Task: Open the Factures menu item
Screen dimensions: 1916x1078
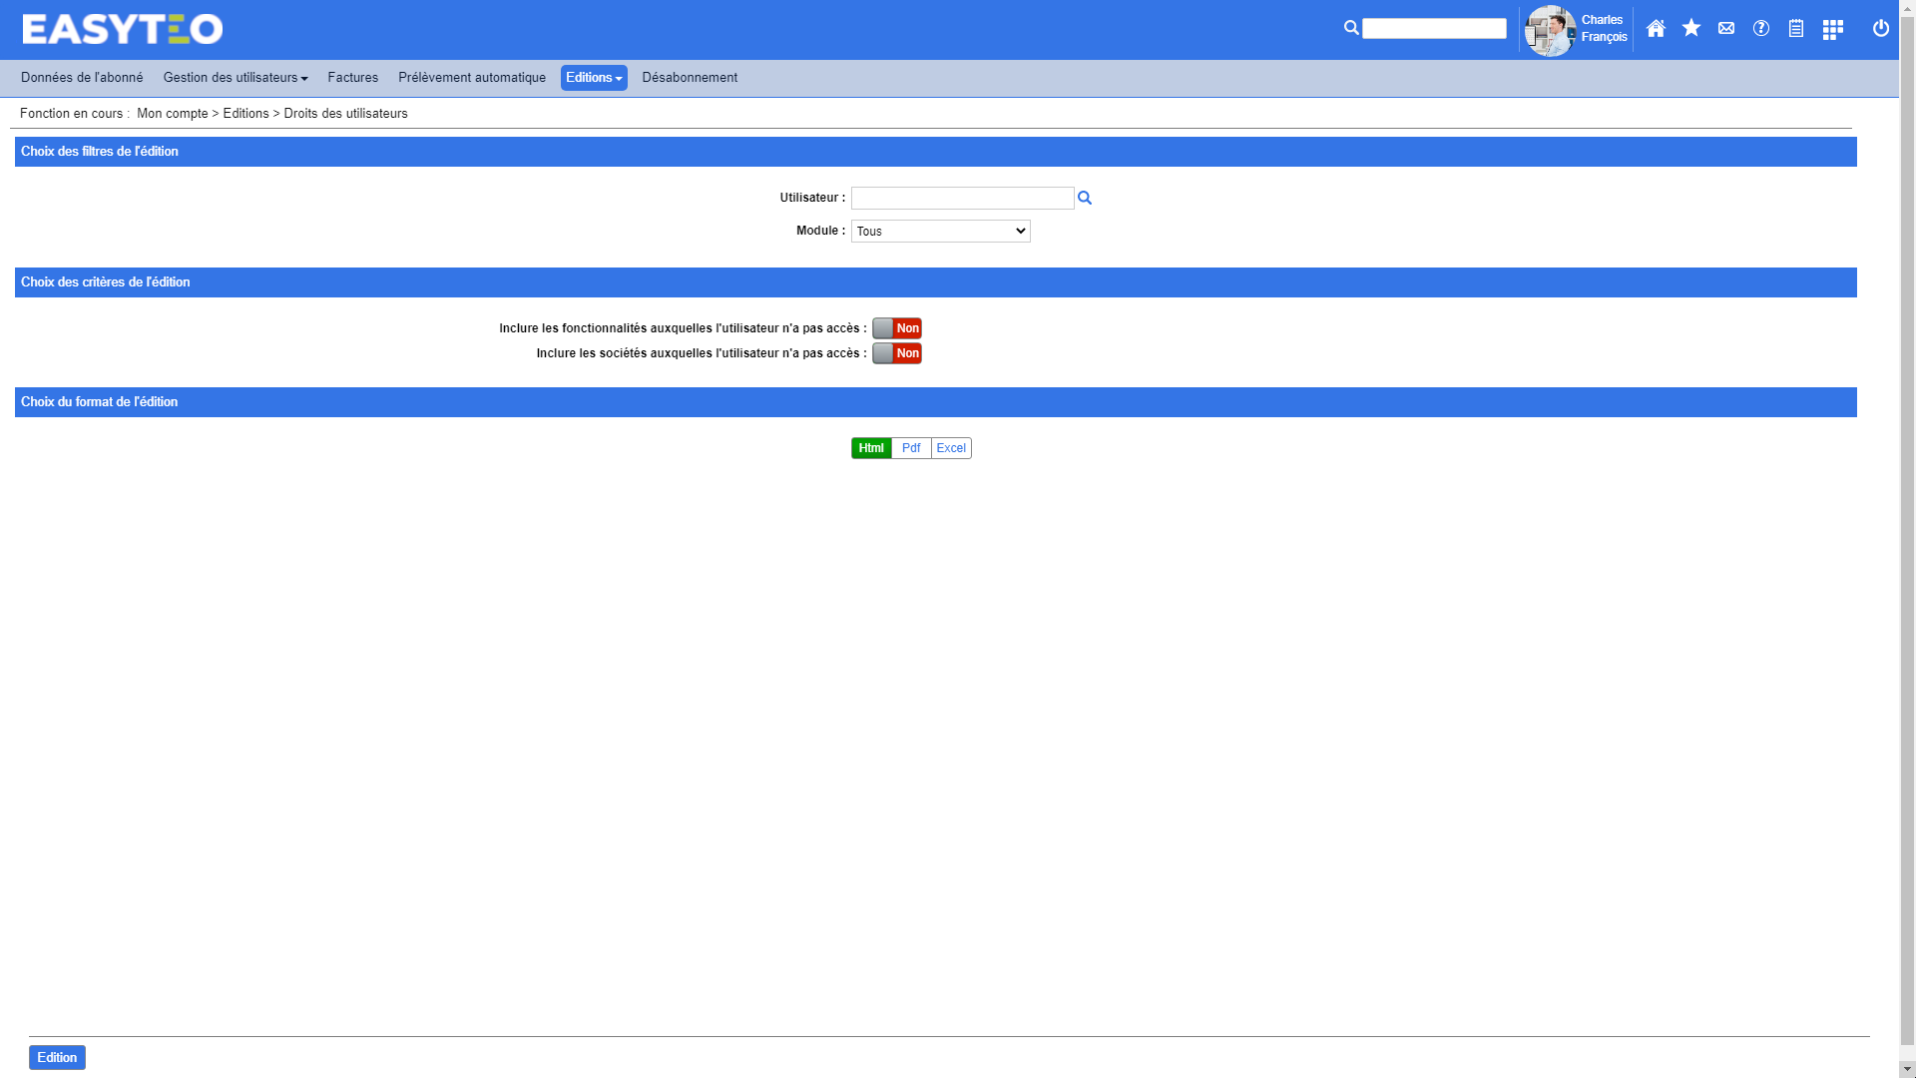Action: [352, 78]
